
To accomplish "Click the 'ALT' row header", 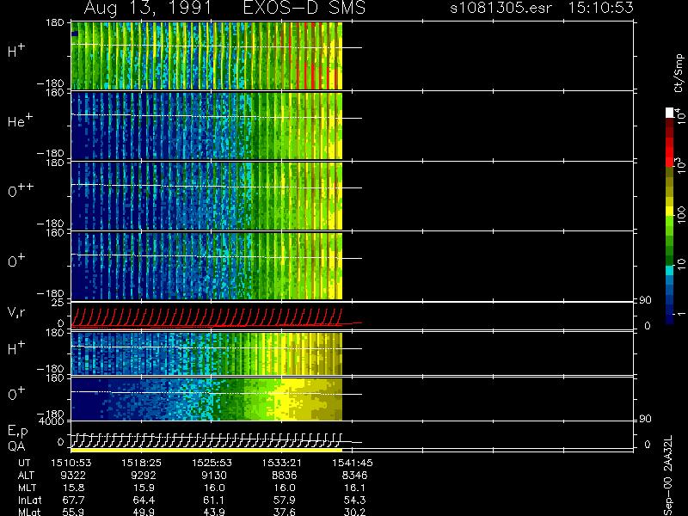I will [x=26, y=475].
